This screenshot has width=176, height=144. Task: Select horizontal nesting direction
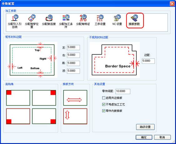(x=75, y=98)
